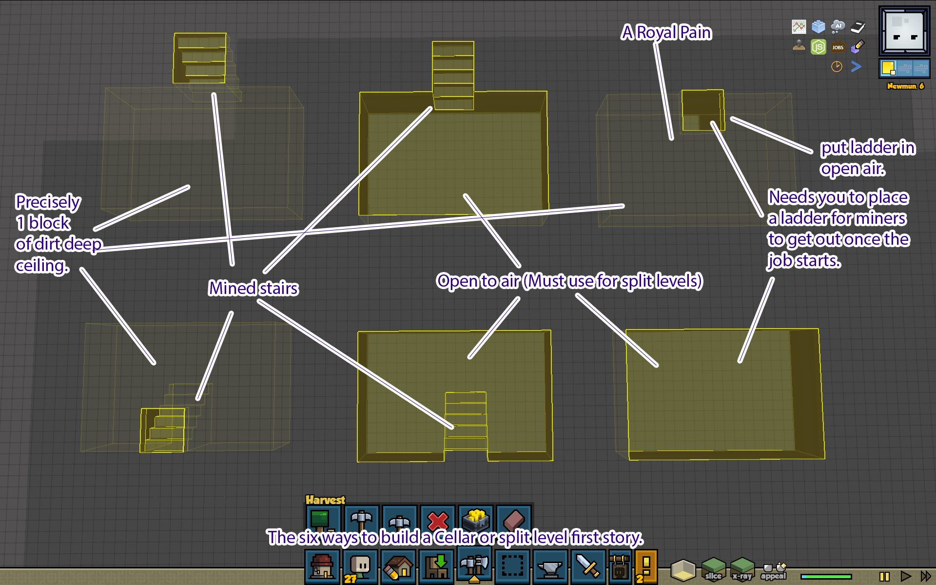Click the green progress bar
936x585 pixels.
(x=826, y=577)
